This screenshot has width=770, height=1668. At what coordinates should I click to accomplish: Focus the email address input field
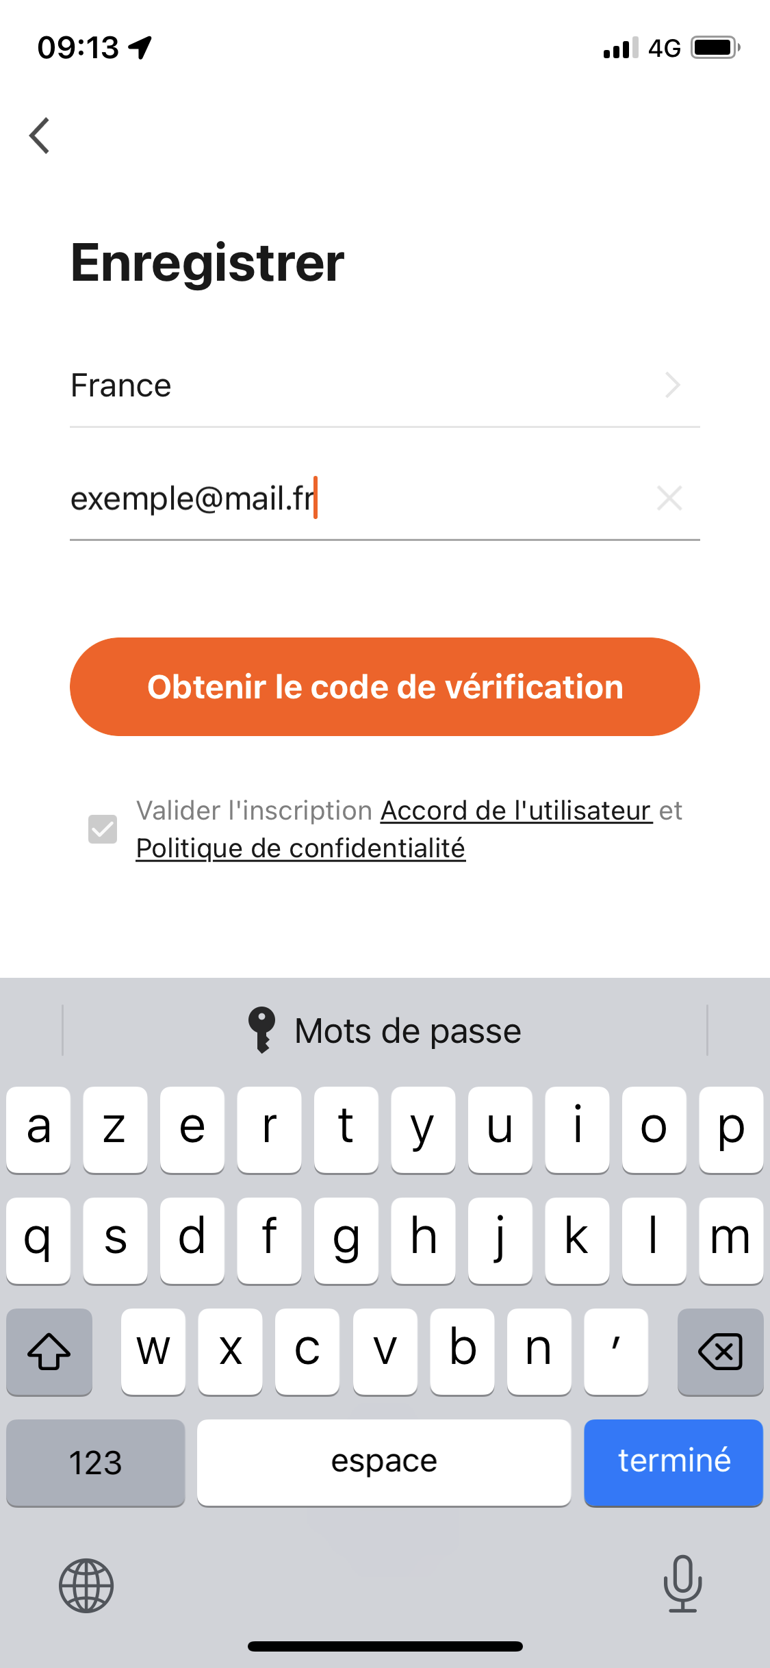[356, 498]
